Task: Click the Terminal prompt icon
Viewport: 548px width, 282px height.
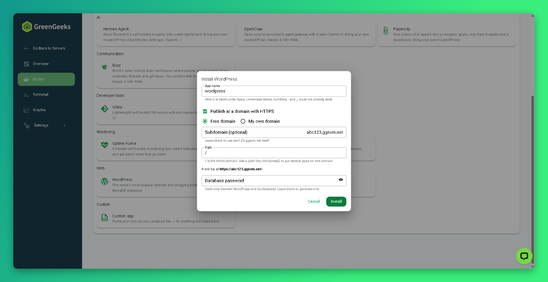Action: point(27,95)
